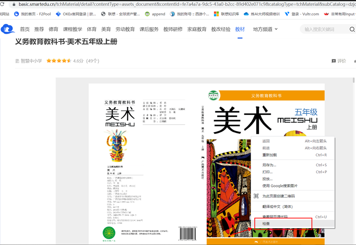Click the 智慧中小学 source label

tap(31, 61)
